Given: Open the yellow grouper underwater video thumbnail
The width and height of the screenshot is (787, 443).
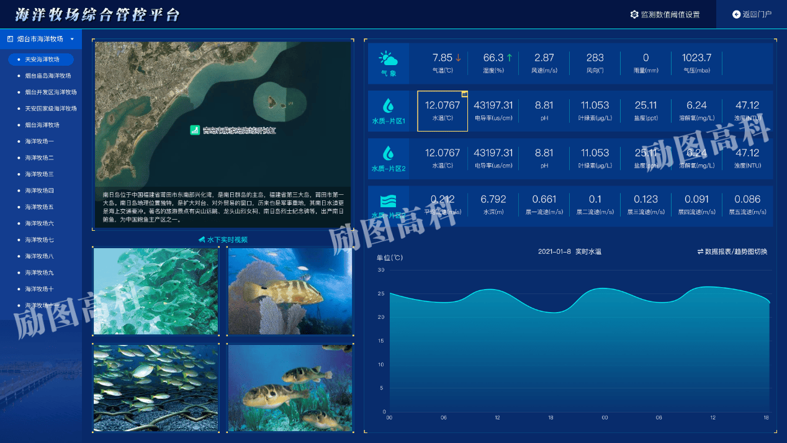Looking at the screenshot, I should (x=290, y=291).
